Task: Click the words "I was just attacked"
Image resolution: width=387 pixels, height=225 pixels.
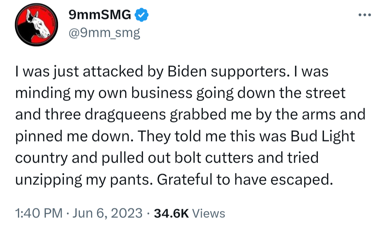Action: (80, 72)
